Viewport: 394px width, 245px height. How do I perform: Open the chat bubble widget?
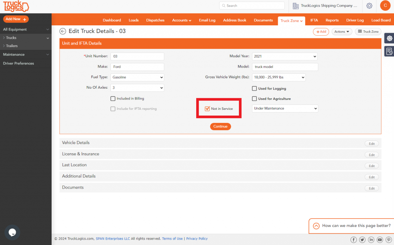pyautogui.click(x=12, y=232)
